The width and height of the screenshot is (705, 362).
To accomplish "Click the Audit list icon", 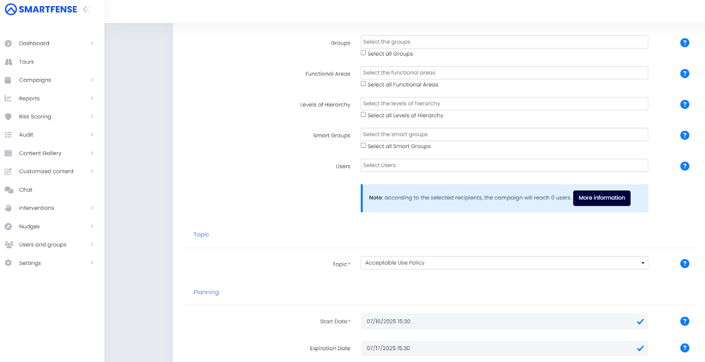I will click(8, 134).
